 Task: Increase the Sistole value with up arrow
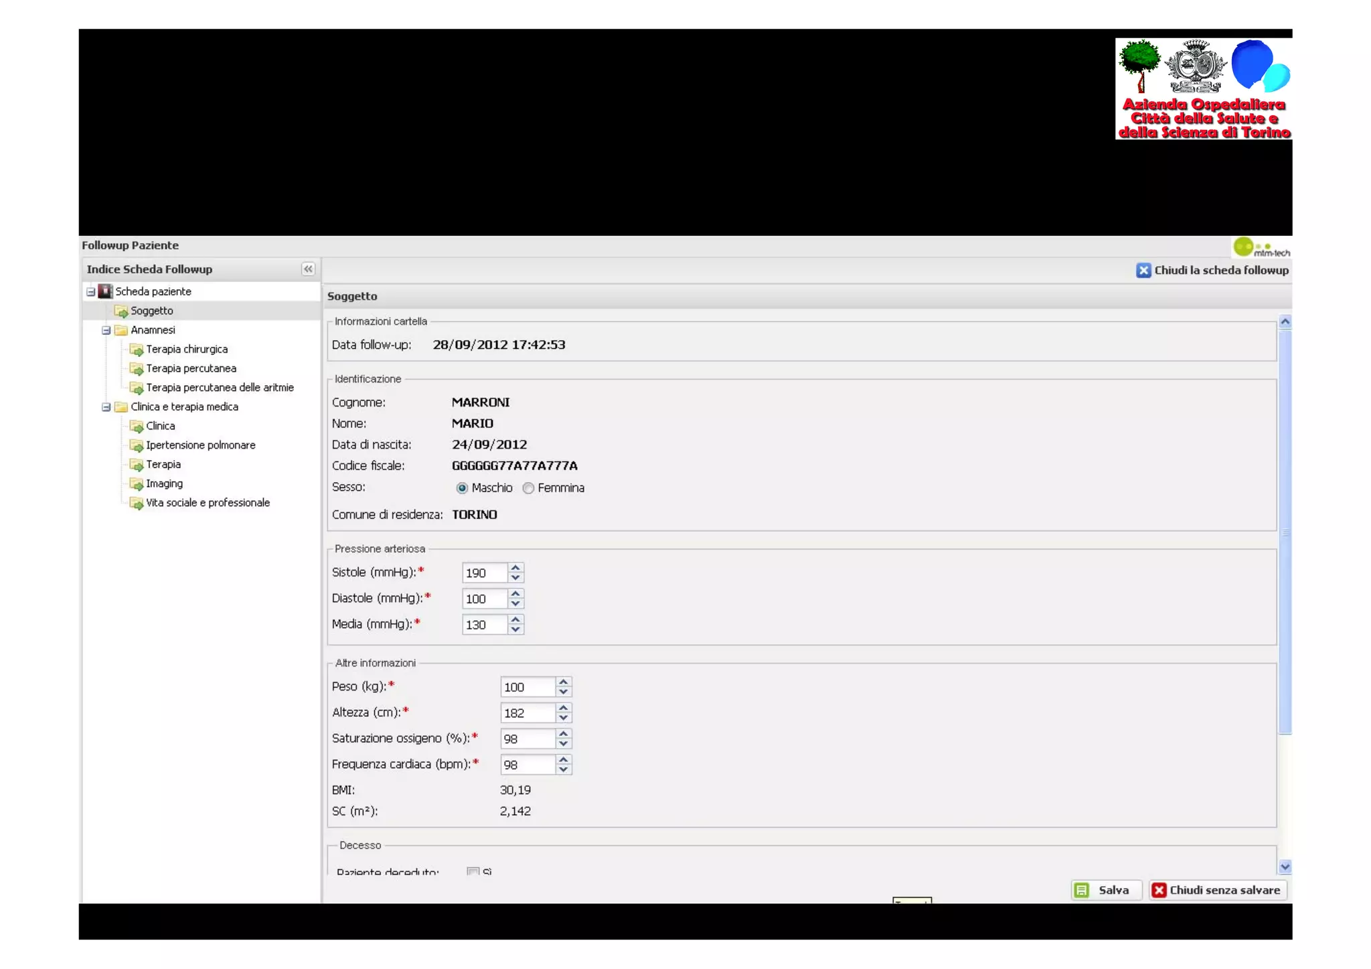coord(515,568)
